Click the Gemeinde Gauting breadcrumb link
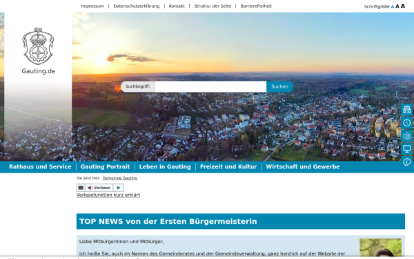The image size is (414, 259). (120, 178)
